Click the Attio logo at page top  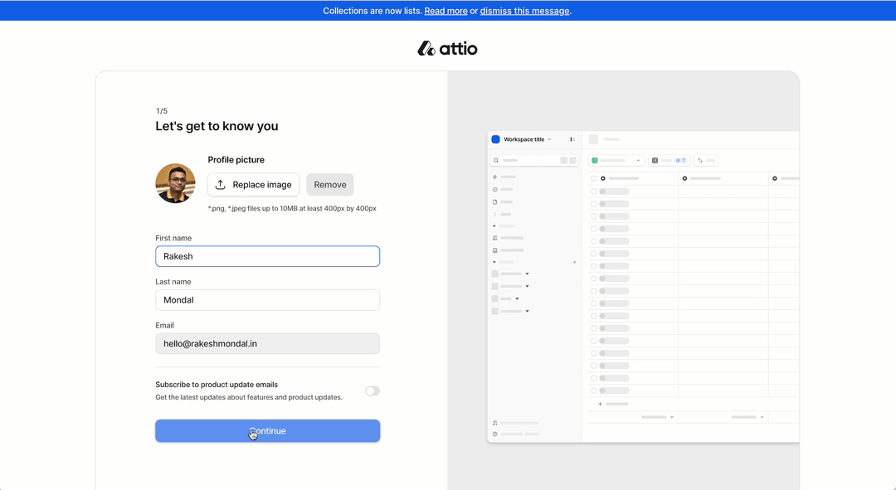tap(447, 48)
